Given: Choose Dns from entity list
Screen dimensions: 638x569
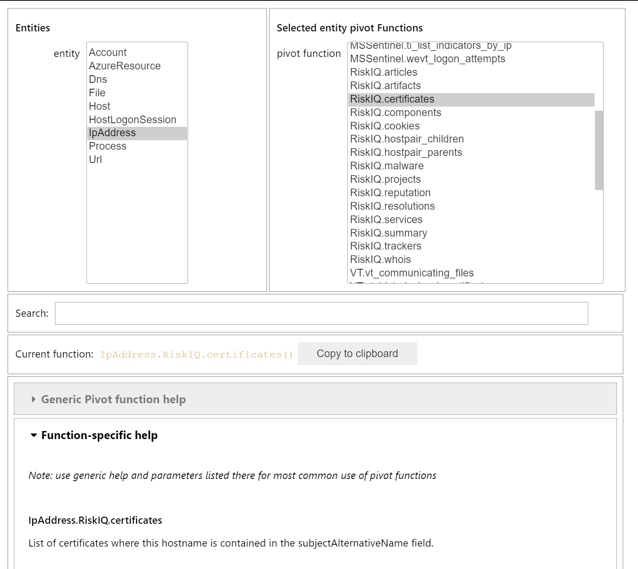Looking at the screenshot, I should click(x=137, y=80).
